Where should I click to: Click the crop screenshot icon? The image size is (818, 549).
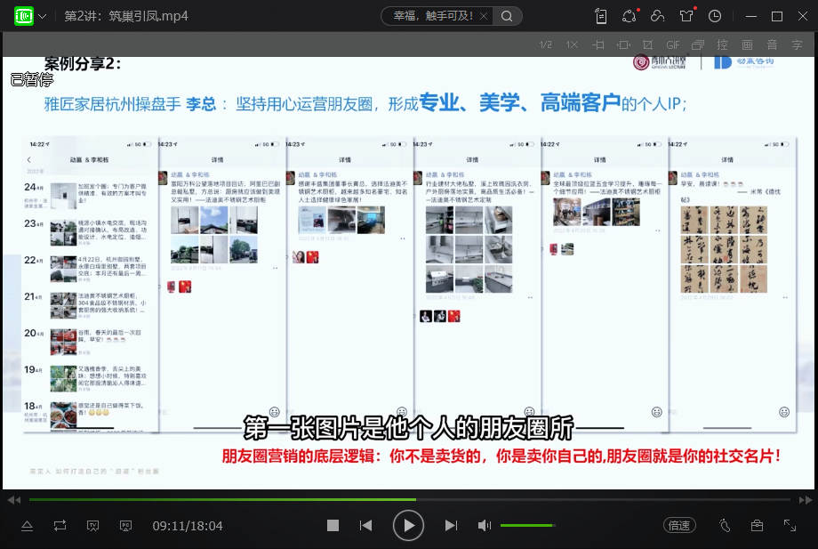point(648,44)
